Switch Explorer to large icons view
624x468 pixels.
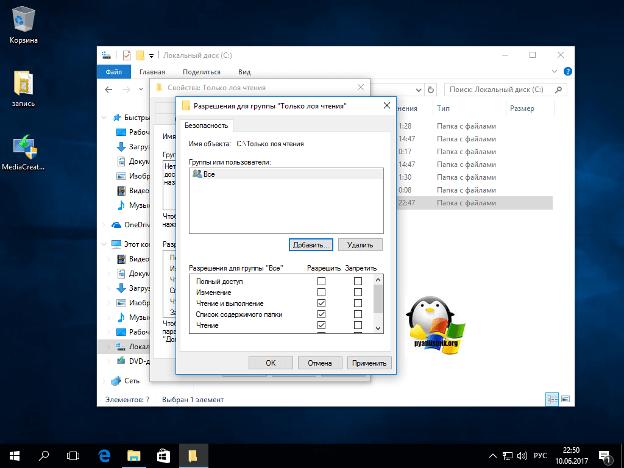pos(565,399)
